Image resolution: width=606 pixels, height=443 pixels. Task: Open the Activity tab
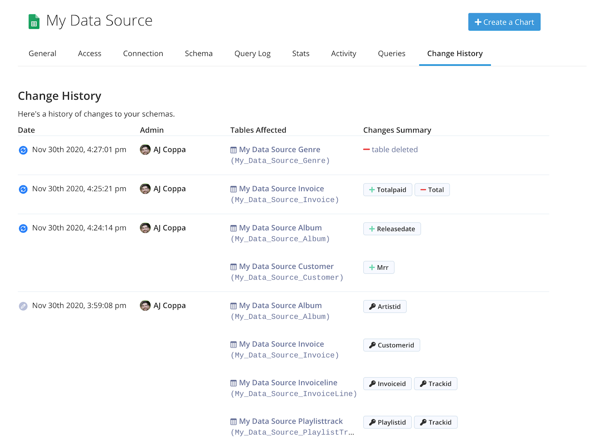[344, 54]
